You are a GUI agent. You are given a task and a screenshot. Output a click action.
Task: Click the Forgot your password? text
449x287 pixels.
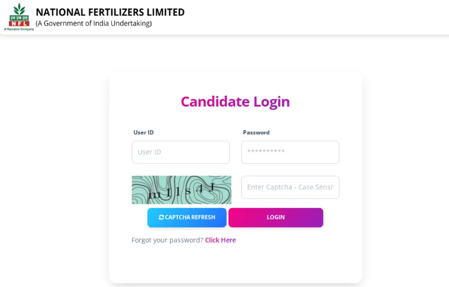coord(167,240)
